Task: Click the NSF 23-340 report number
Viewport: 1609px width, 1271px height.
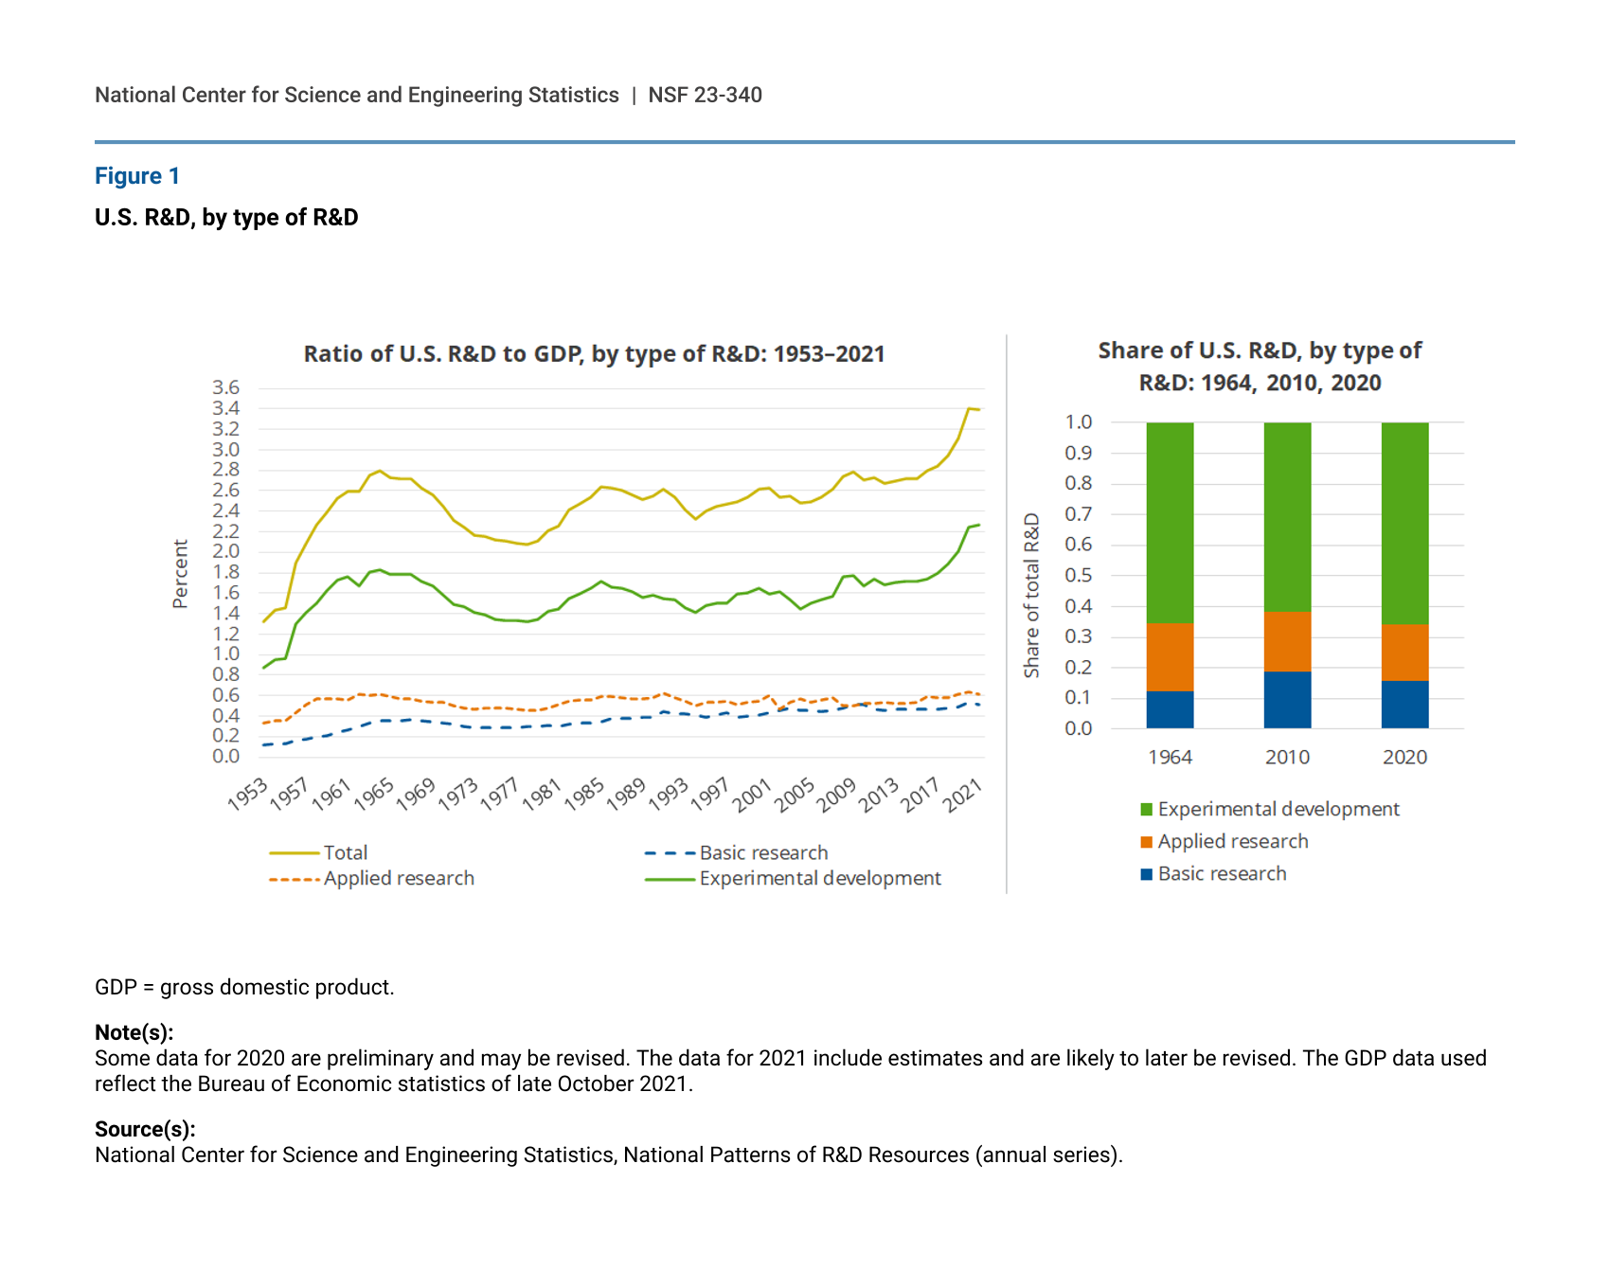Action: [x=705, y=95]
